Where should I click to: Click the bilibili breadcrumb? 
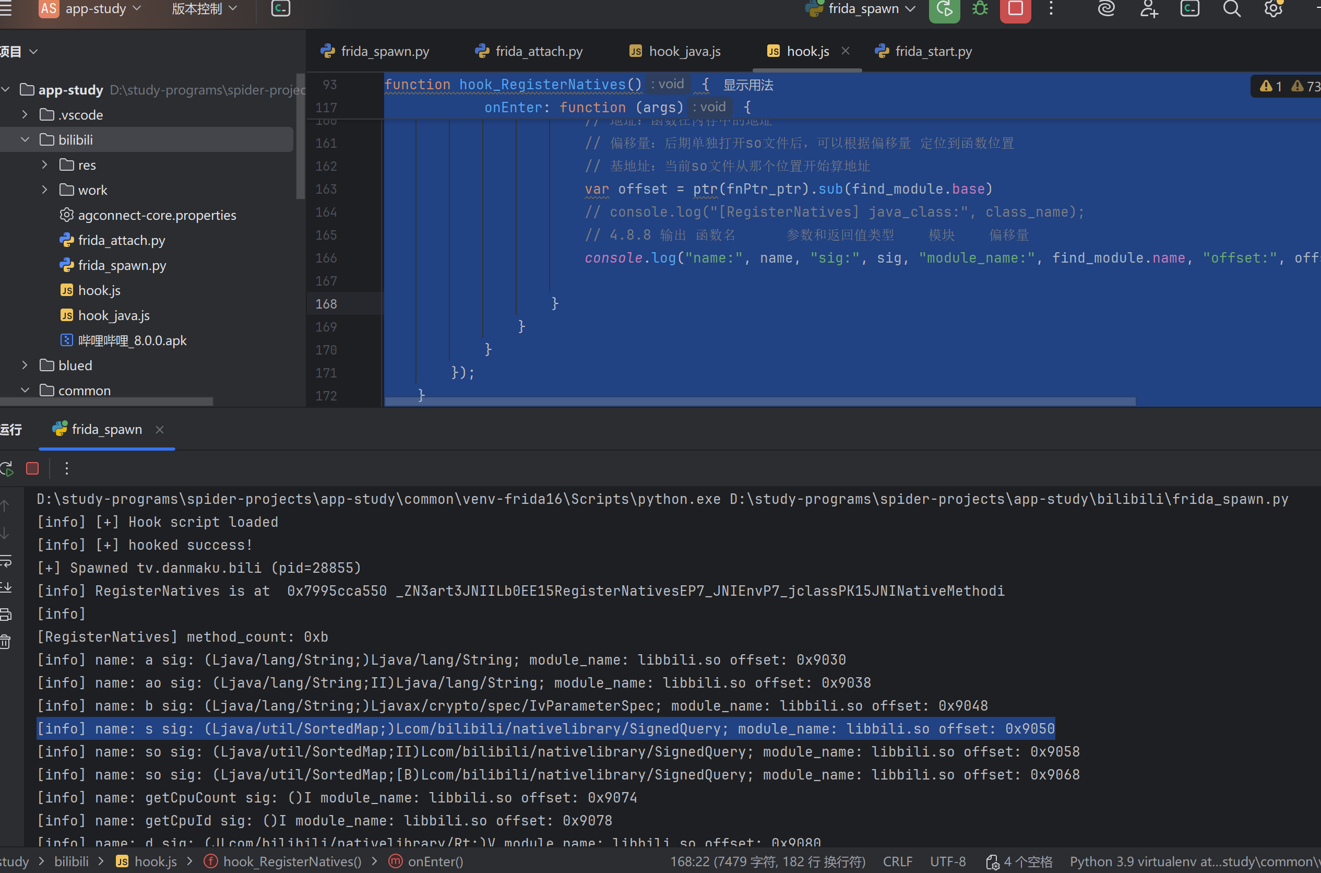[71, 862]
